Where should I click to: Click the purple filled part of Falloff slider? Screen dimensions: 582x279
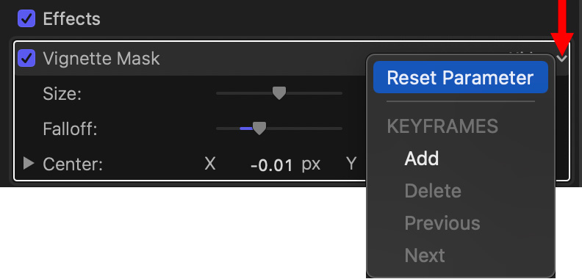coord(246,128)
